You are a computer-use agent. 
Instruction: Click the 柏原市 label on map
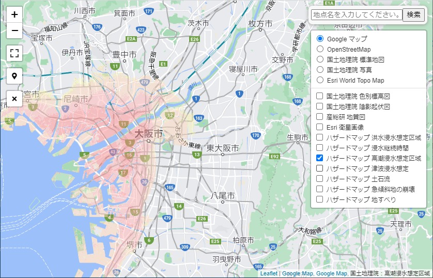pos(243,240)
